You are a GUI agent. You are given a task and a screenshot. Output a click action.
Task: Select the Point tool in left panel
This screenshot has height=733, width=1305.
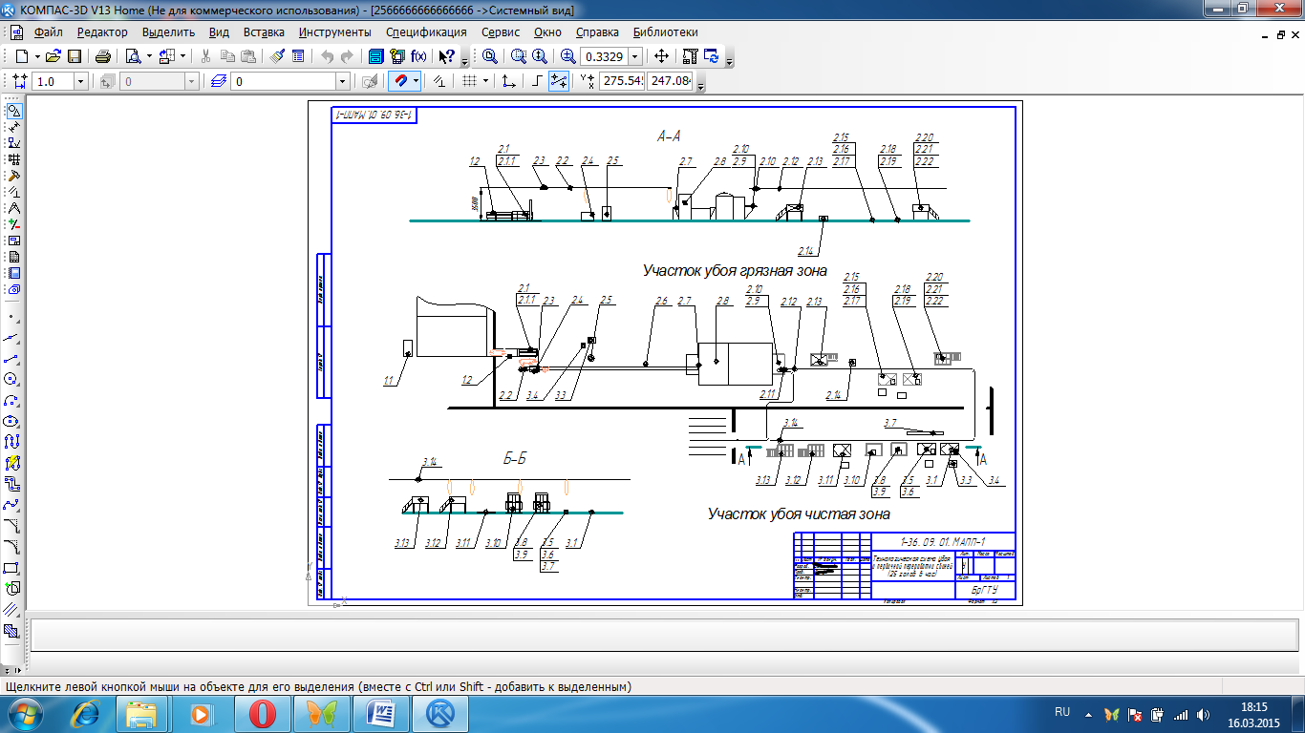click(x=12, y=316)
